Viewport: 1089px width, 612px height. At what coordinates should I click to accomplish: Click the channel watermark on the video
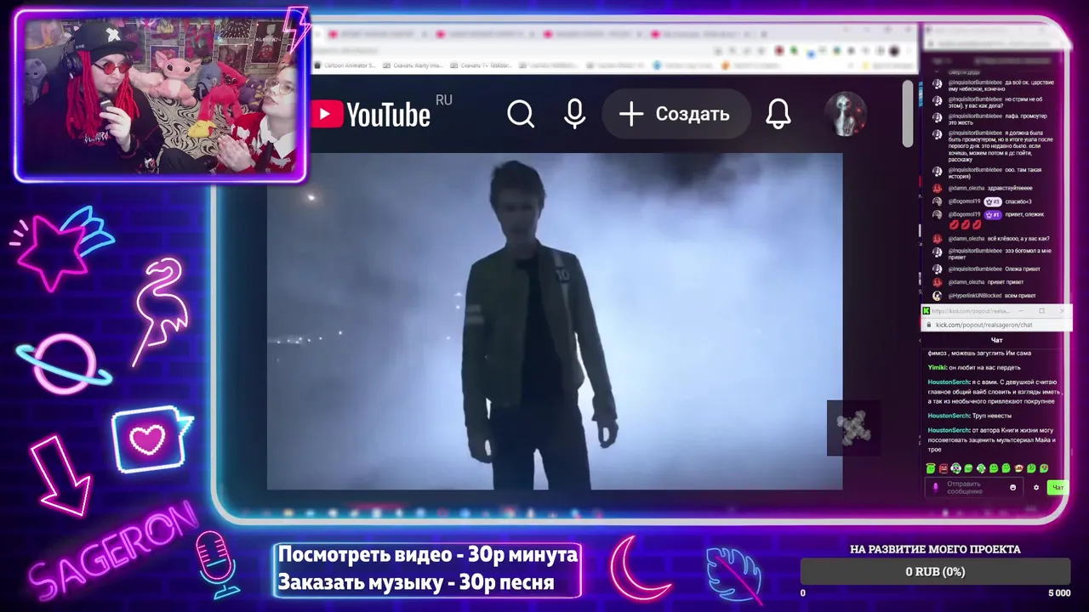[853, 428]
